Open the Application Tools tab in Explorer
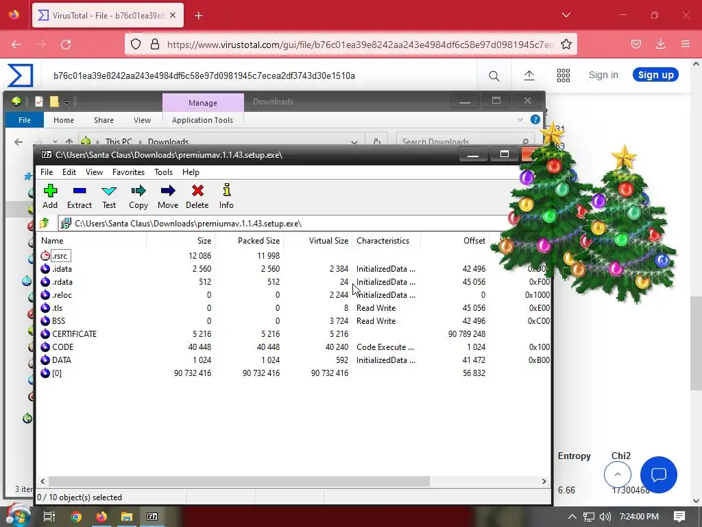The width and height of the screenshot is (702, 527). (x=202, y=120)
